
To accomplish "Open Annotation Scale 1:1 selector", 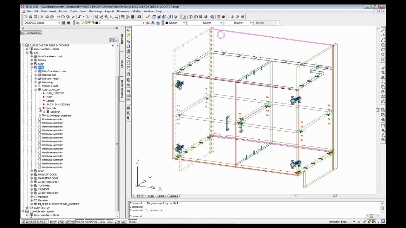I will [352, 222].
